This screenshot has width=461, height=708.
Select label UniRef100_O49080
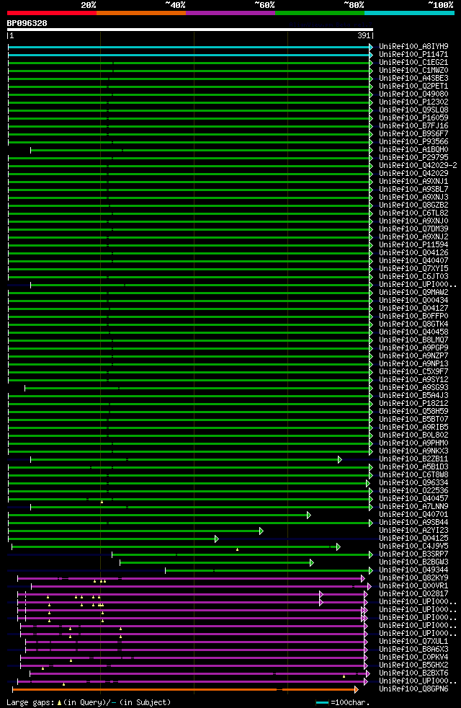pos(413,94)
